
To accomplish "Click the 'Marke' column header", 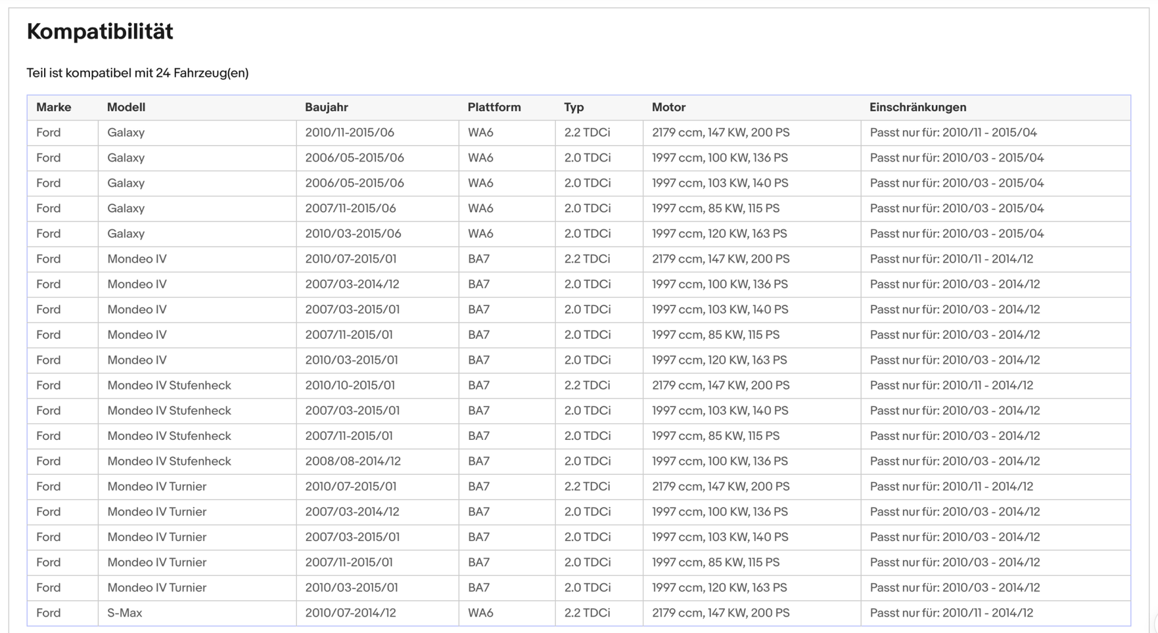I will [x=54, y=108].
